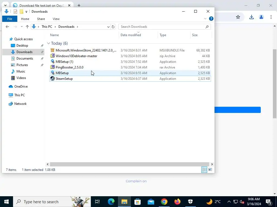Open the address bar history dropdown
The width and height of the screenshot is (277, 207).
click(108, 27)
